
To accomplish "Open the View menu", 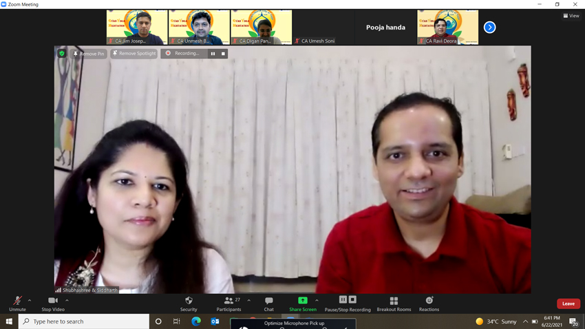I will point(571,16).
